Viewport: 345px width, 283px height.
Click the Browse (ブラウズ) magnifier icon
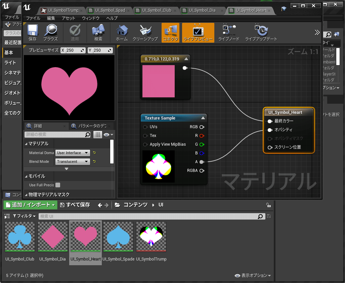[50, 33]
